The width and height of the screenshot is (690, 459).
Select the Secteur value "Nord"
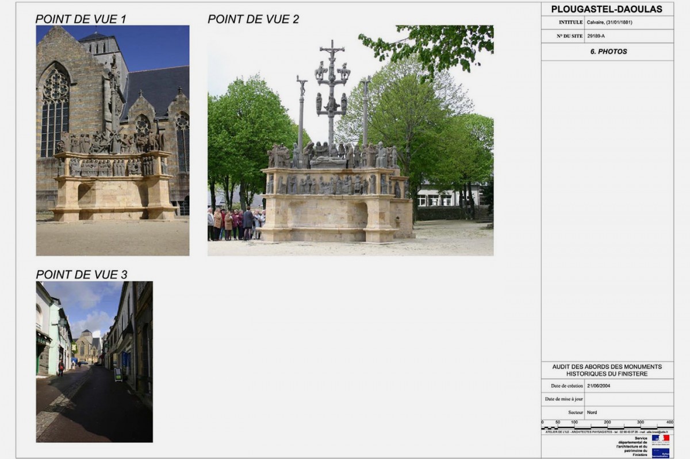(592, 412)
